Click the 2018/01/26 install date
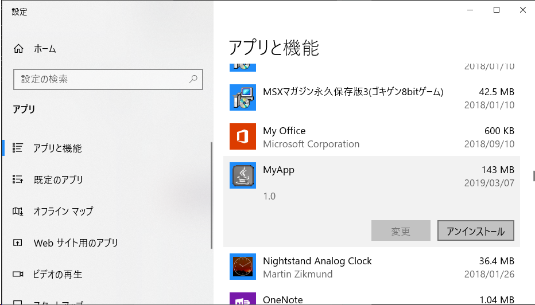The image size is (535, 305). (x=489, y=275)
